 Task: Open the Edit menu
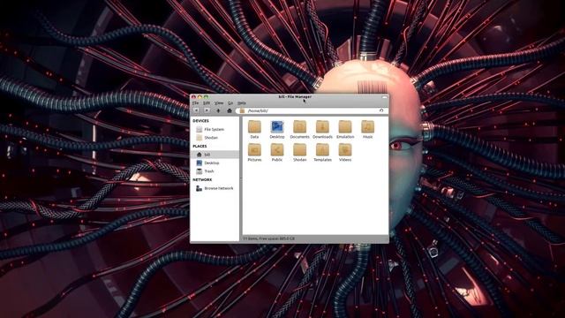tap(207, 103)
